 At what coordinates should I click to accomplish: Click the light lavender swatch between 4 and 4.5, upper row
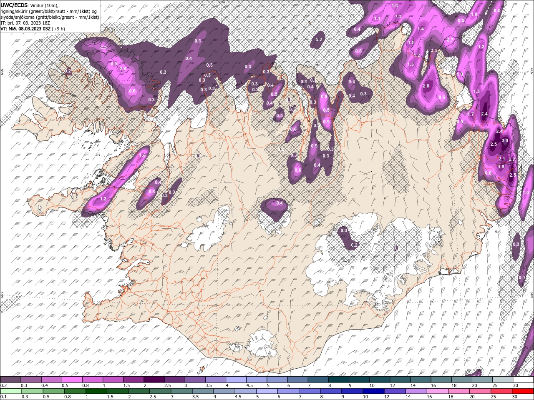pyautogui.click(x=236, y=380)
